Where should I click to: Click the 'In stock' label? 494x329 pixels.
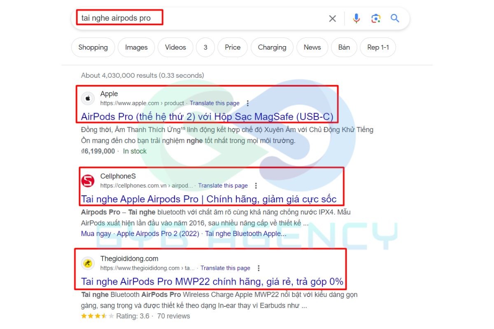(135, 151)
